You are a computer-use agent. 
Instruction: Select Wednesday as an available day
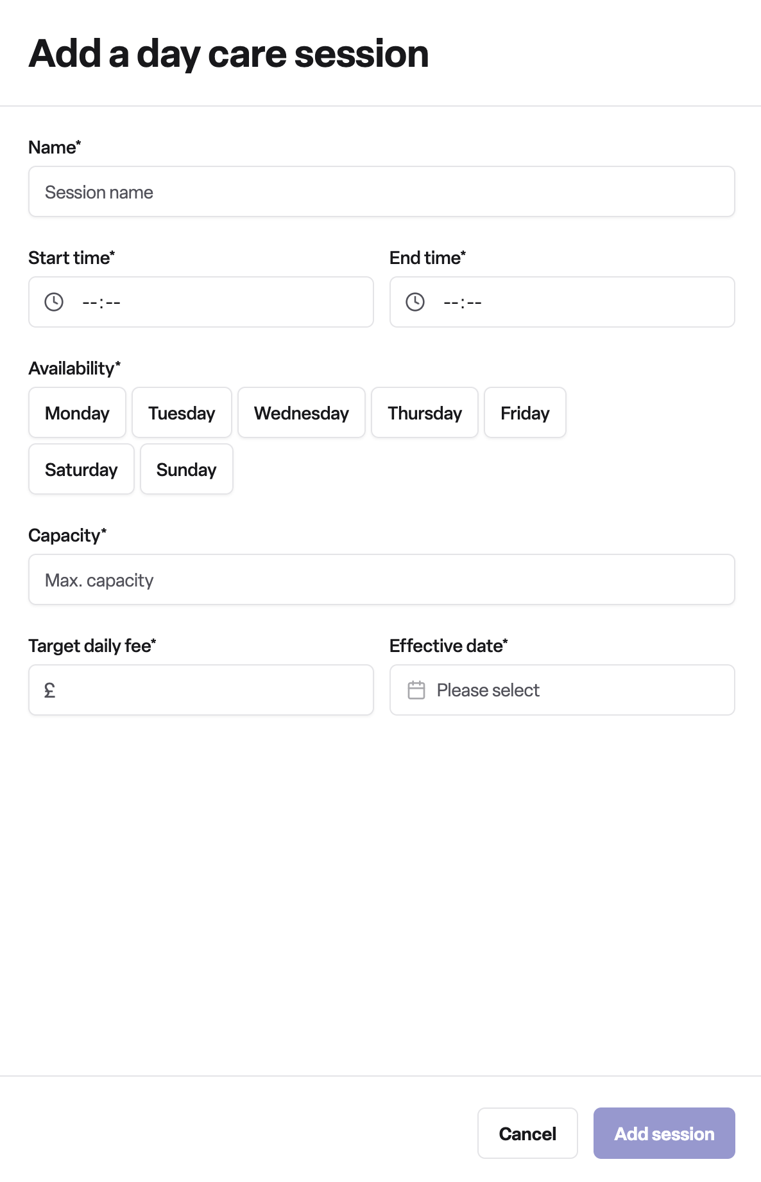(302, 412)
